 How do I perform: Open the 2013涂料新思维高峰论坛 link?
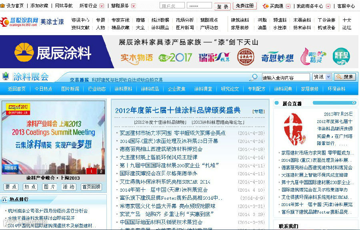(218, 122)
